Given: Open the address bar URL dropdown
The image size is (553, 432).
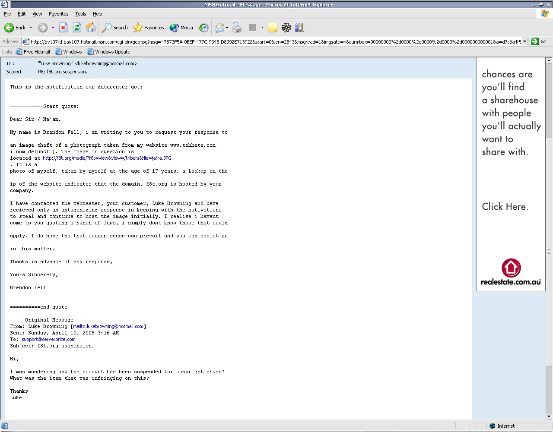Looking at the screenshot, I should tap(525, 41).
